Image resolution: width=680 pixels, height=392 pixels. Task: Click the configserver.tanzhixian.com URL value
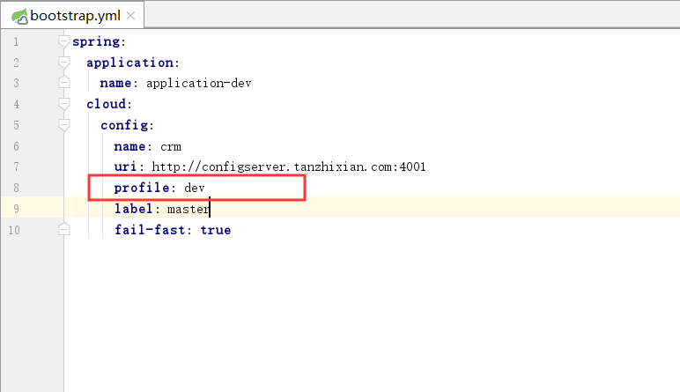coord(289,167)
